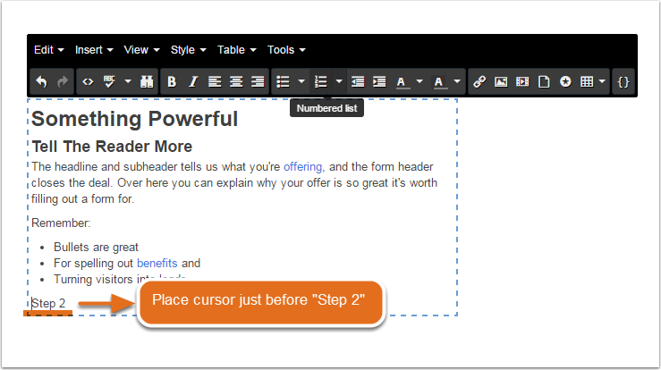
Task: Open the Tools menu
Action: tap(286, 50)
